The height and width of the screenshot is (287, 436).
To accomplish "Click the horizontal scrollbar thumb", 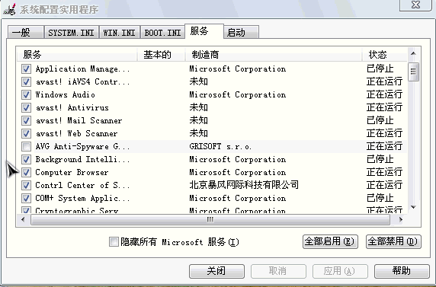I will point(210,220).
